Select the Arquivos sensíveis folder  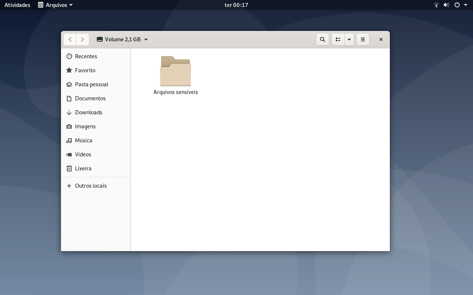176,76
